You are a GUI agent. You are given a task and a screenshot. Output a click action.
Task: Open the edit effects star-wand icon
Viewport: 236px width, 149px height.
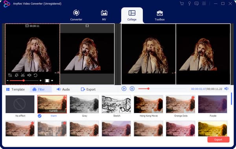17,75
